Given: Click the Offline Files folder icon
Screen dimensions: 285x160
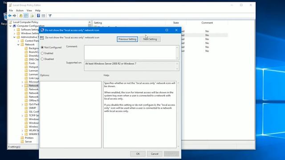Looking at the screenshot, I should (26, 100).
